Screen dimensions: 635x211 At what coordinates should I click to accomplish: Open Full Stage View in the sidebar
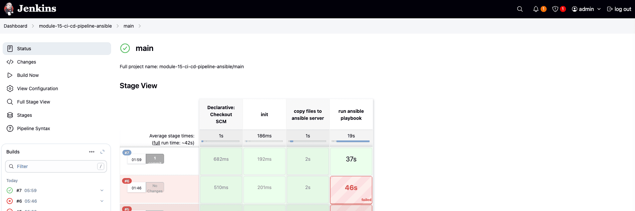tap(57, 102)
